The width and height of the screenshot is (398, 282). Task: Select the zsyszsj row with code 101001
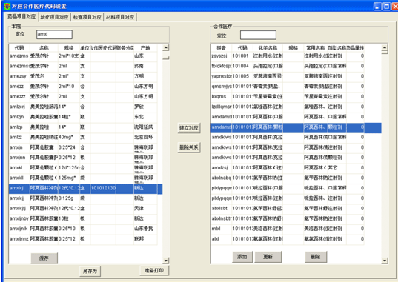[288, 56]
